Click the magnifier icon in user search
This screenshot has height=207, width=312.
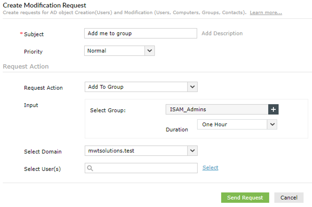(x=90, y=168)
